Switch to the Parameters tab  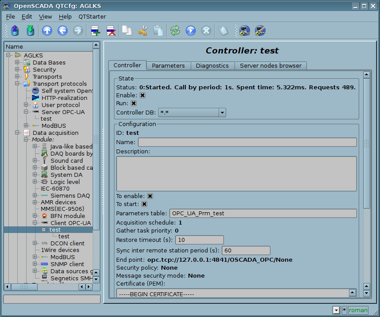(168, 66)
